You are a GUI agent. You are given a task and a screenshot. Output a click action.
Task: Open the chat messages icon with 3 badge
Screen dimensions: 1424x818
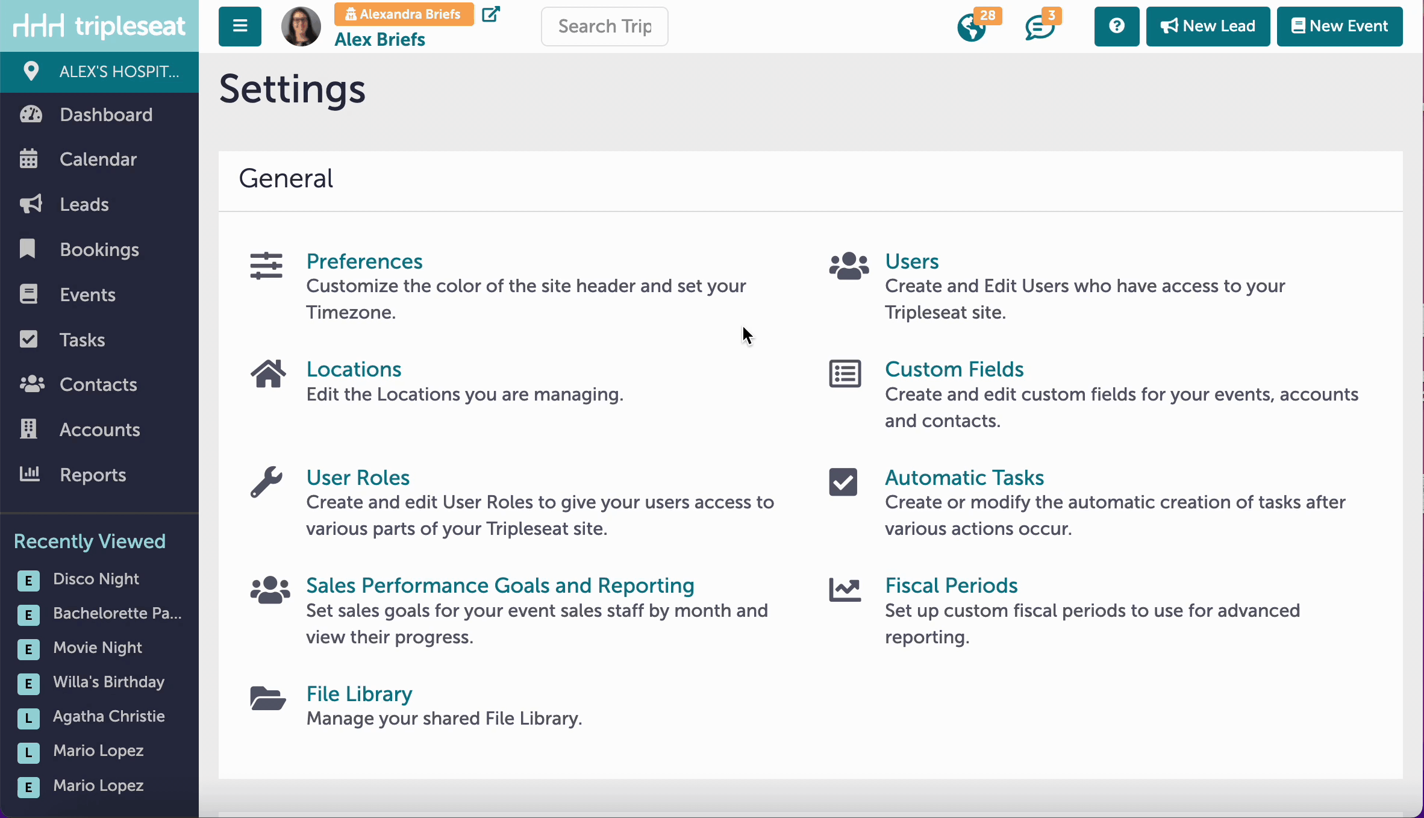1040,28
